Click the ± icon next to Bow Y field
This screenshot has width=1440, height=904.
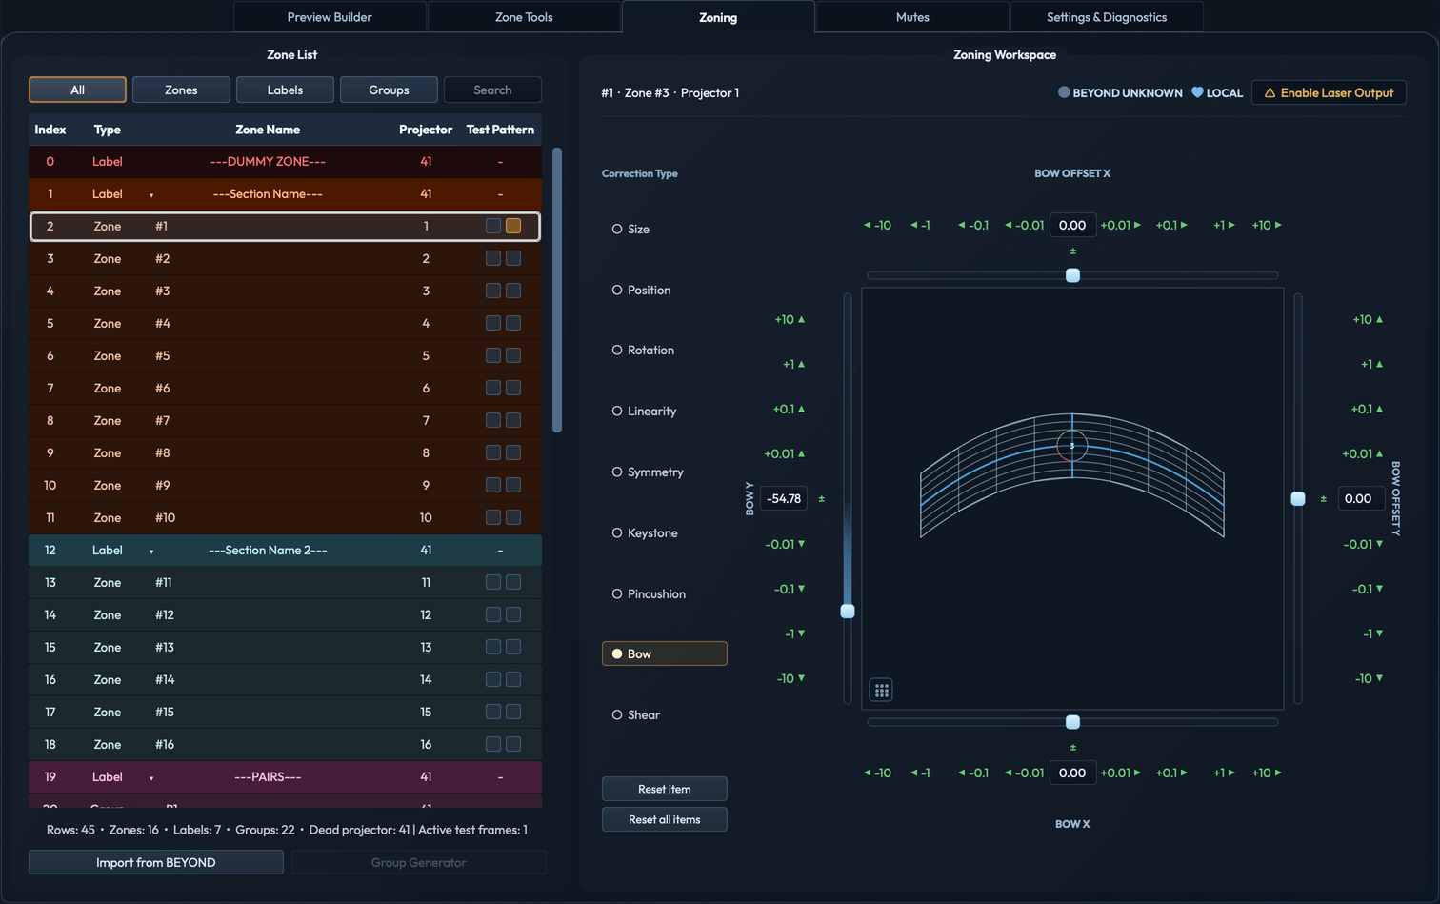(821, 498)
